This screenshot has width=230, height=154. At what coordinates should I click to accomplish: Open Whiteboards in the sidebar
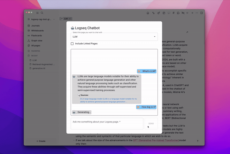[37, 31]
